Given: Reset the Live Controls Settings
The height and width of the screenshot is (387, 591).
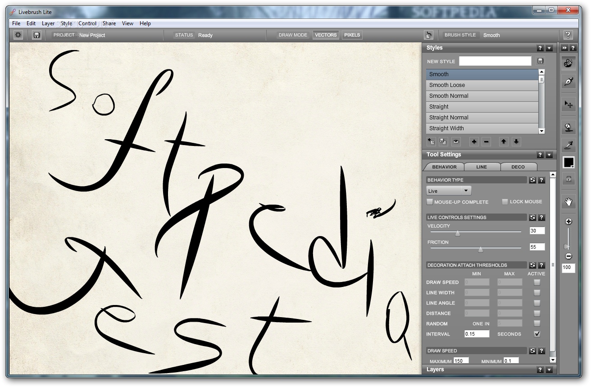Looking at the screenshot, I should click(x=532, y=217).
